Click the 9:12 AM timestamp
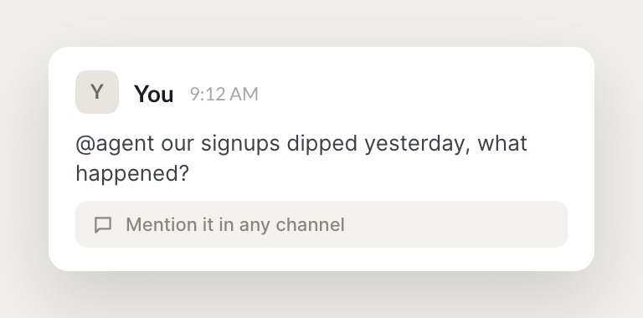Viewport: 643px width, 318px height. click(224, 95)
